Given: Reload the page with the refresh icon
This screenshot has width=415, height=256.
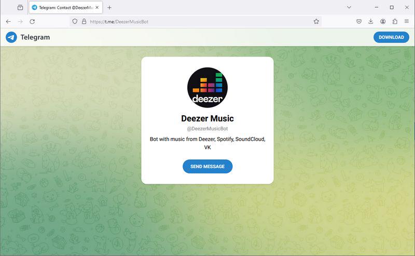Looking at the screenshot, I should coord(32,21).
